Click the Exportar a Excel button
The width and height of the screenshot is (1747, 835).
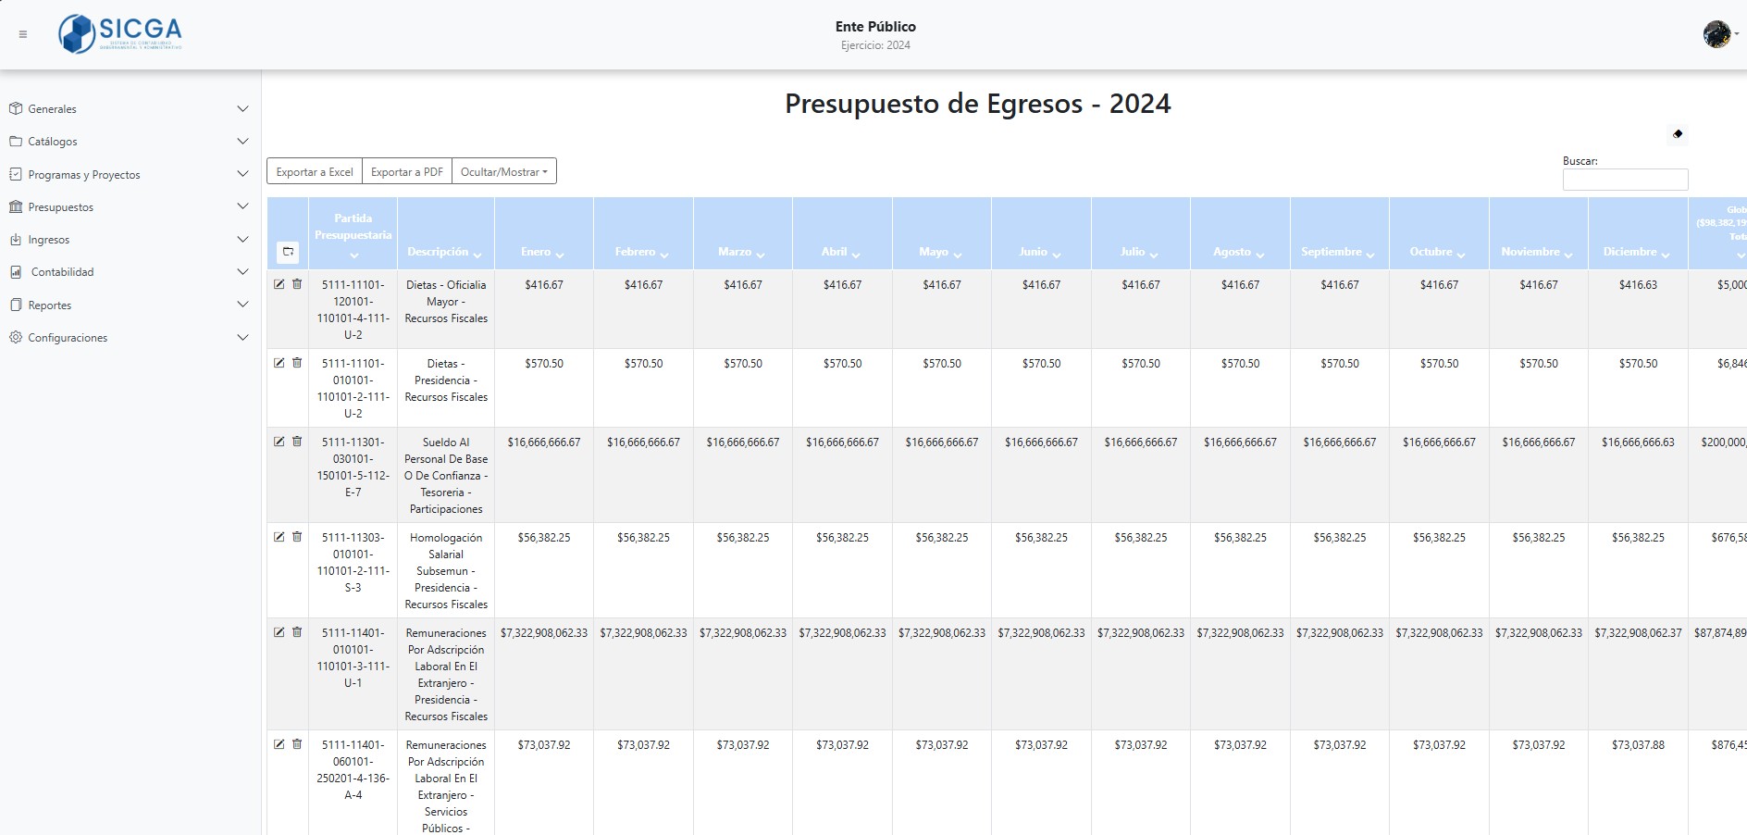(x=315, y=172)
